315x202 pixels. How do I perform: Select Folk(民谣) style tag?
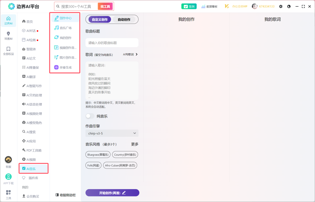click(x=93, y=165)
